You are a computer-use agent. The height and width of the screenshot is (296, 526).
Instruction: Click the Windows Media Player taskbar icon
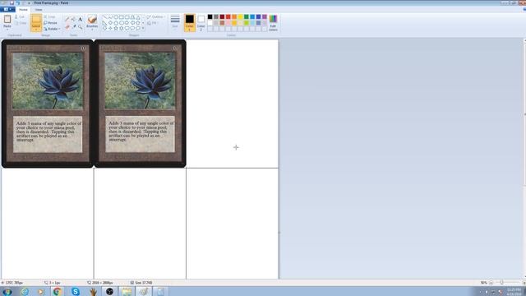(x=40, y=291)
